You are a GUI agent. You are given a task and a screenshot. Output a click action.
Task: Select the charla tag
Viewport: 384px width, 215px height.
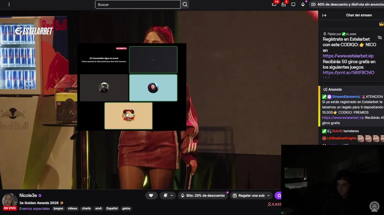pyautogui.click(x=86, y=208)
